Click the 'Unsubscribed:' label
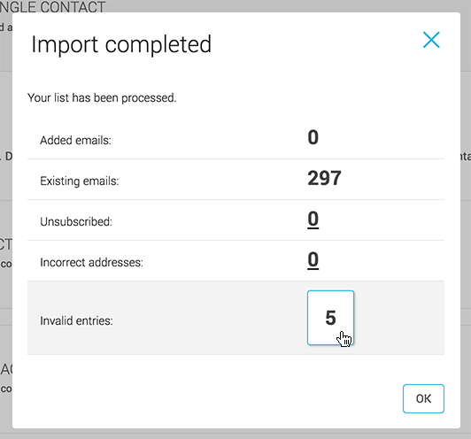The image size is (471, 439). [76, 222]
